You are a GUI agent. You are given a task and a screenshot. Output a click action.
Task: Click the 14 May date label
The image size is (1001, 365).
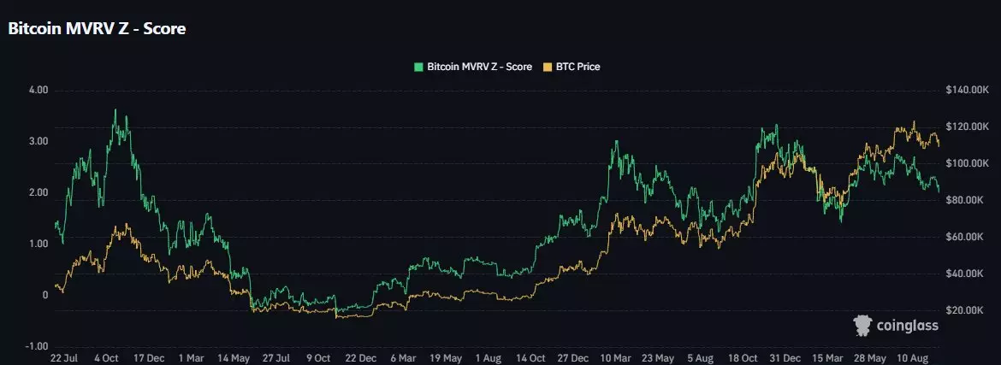(x=234, y=359)
